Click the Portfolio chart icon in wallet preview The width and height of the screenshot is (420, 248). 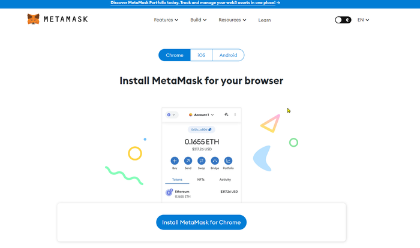coord(228,161)
